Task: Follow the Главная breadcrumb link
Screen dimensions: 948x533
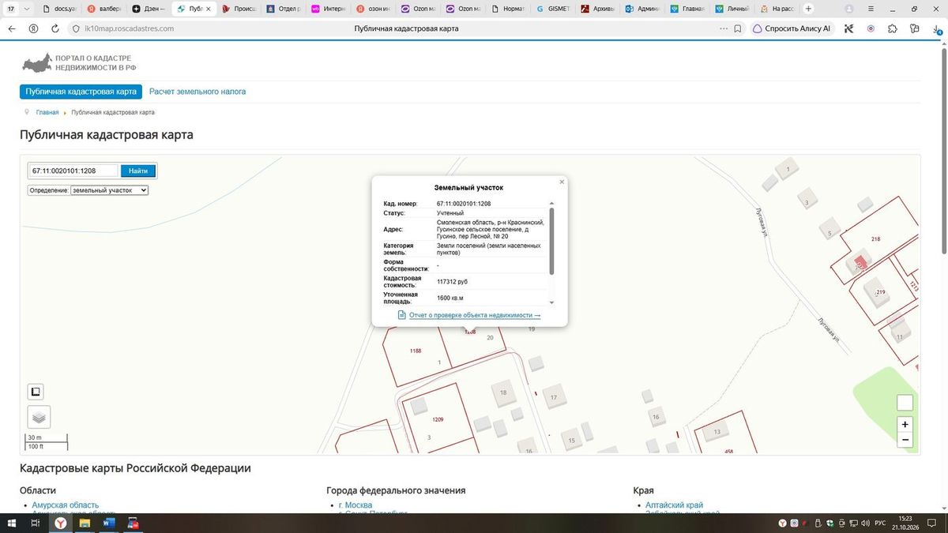Action: [47, 112]
